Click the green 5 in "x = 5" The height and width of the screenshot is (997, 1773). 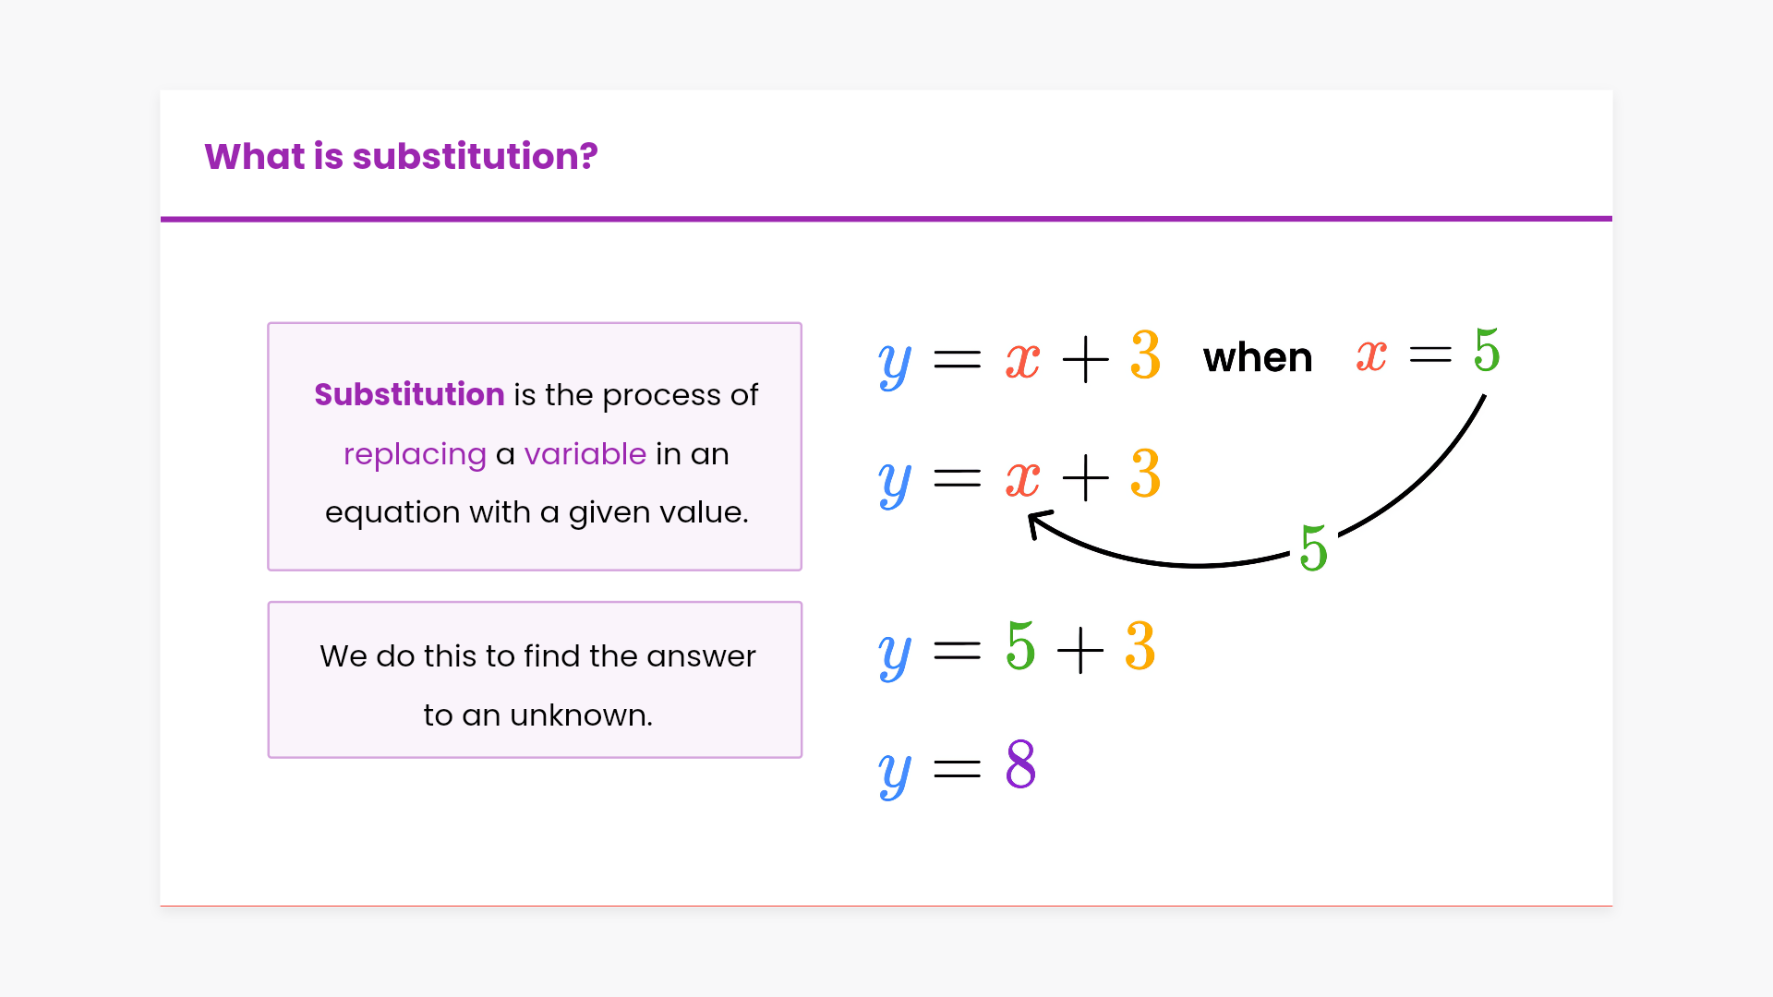click(1486, 350)
